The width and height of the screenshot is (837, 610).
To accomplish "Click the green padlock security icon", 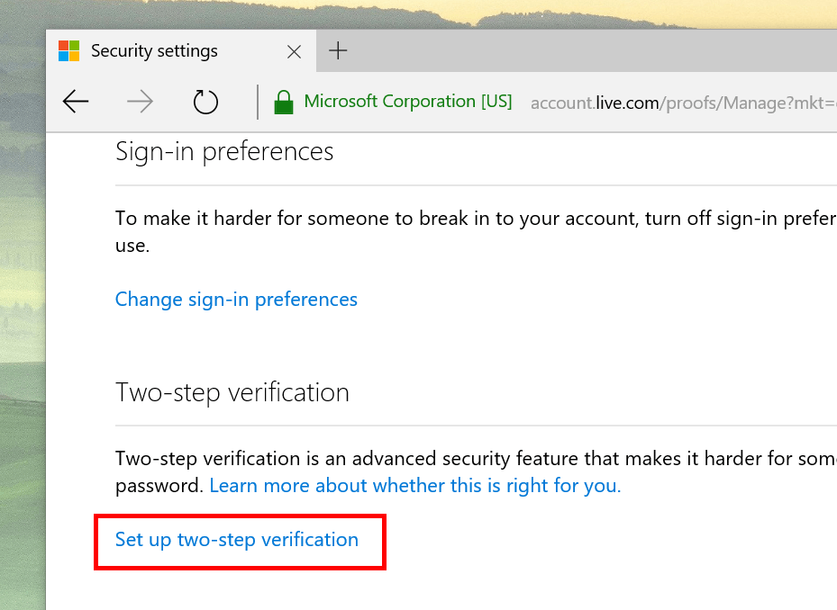I will tap(283, 101).
